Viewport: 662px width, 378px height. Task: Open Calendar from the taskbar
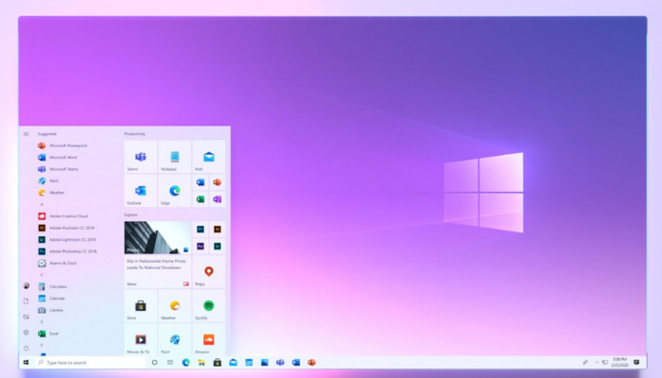tap(249, 362)
